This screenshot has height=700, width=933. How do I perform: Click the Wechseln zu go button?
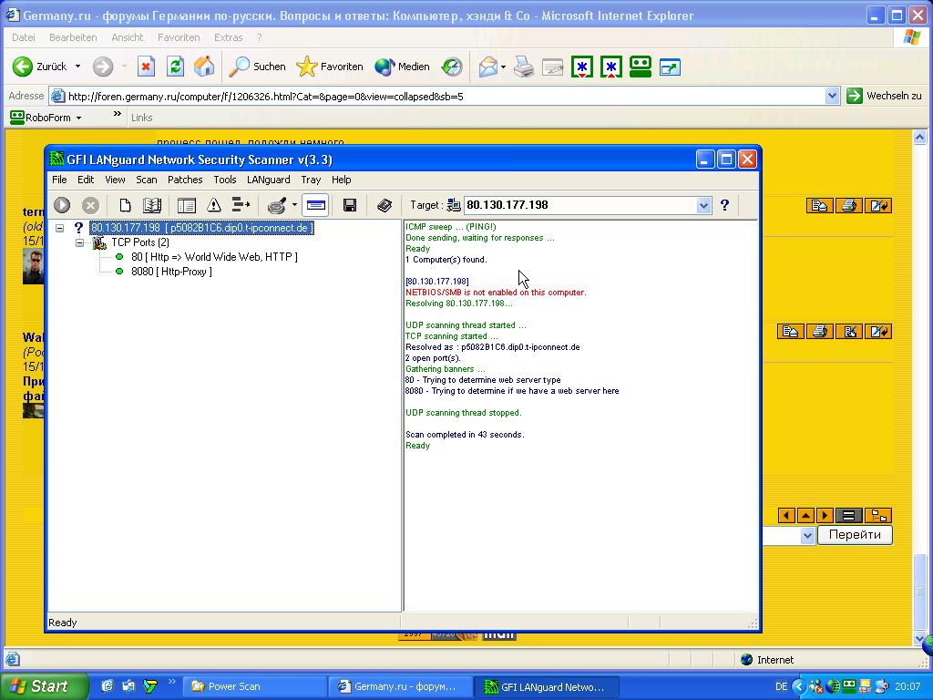(x=884, y=96)
